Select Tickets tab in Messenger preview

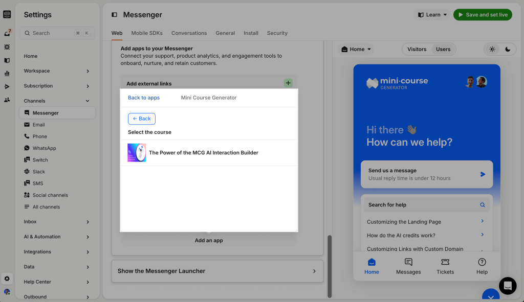[x=445, y=266]
